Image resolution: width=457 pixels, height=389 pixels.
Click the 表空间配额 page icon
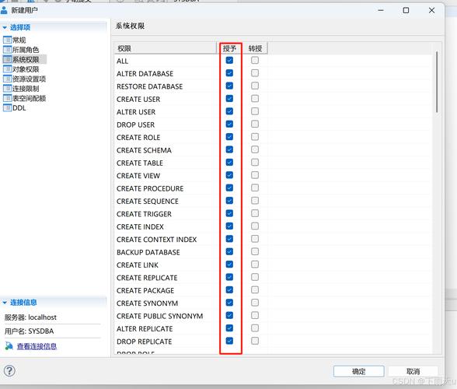coord(7,98)
